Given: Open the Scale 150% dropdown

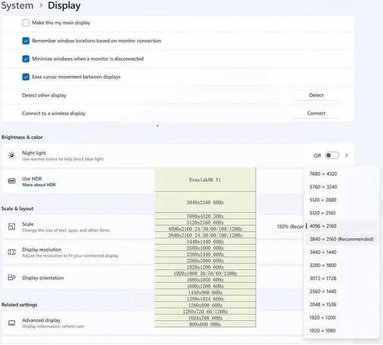Looking at the screenshot, I should click(290, 227).
